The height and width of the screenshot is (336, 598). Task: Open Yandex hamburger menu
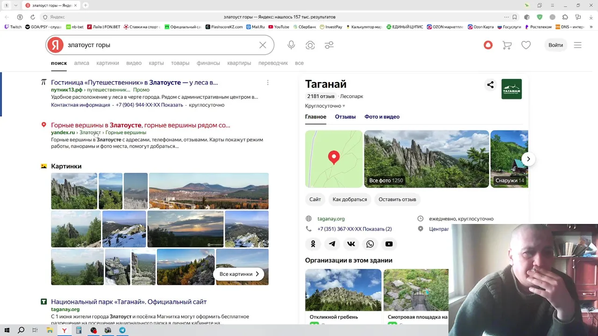click(577, 45)
